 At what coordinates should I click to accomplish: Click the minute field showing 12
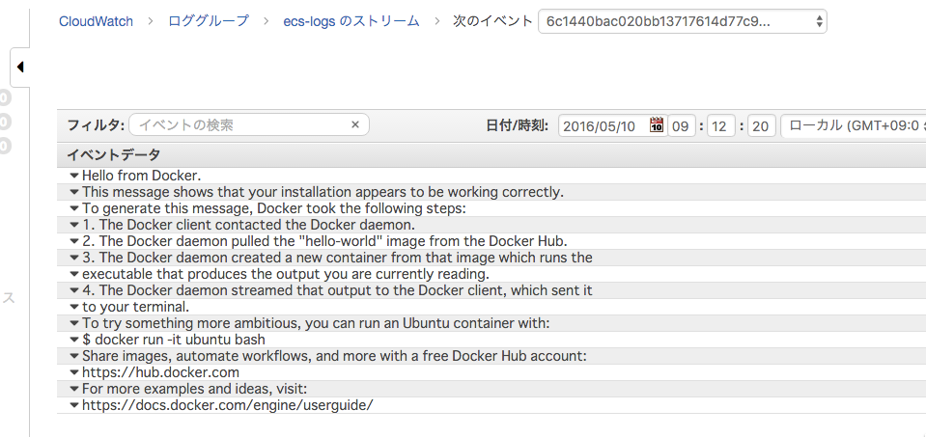[x=720, y=125]
